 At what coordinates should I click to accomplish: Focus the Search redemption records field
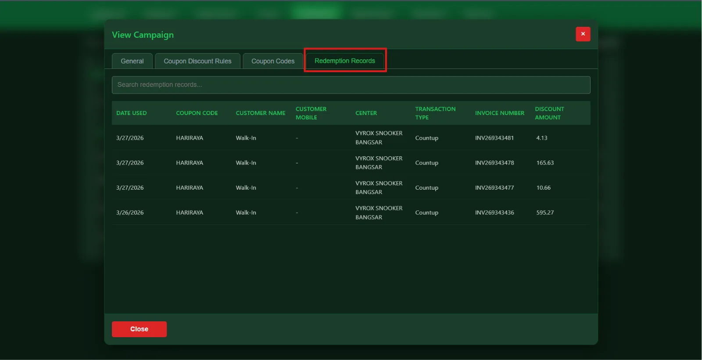(351, 85)
